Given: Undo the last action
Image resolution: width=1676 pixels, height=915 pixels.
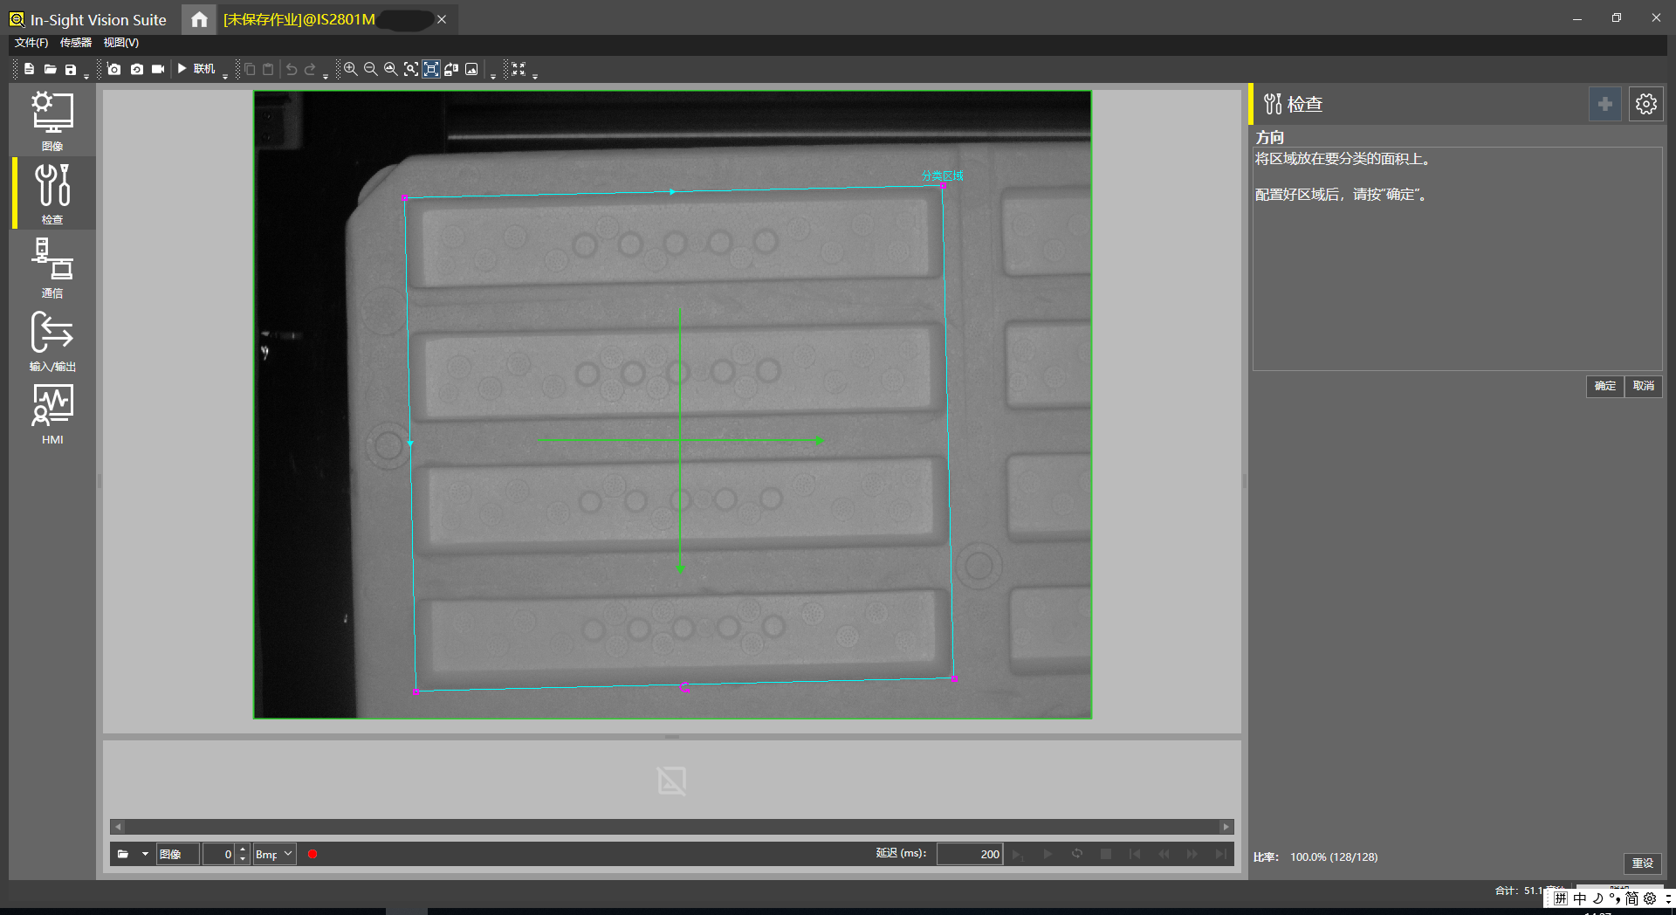Looking at the screenshot, I should point(292,69).
